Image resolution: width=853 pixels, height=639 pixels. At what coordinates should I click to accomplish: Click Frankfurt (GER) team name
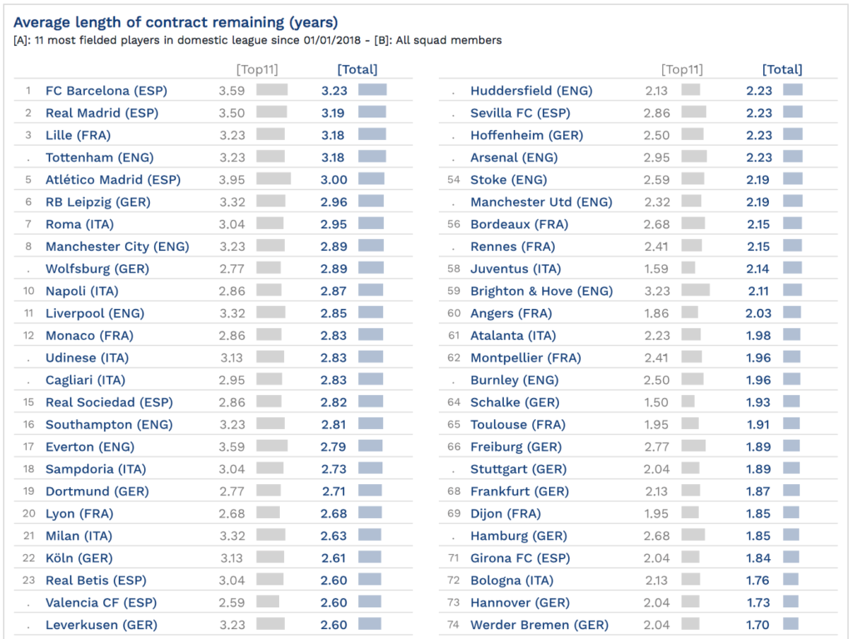click(520, 492)
